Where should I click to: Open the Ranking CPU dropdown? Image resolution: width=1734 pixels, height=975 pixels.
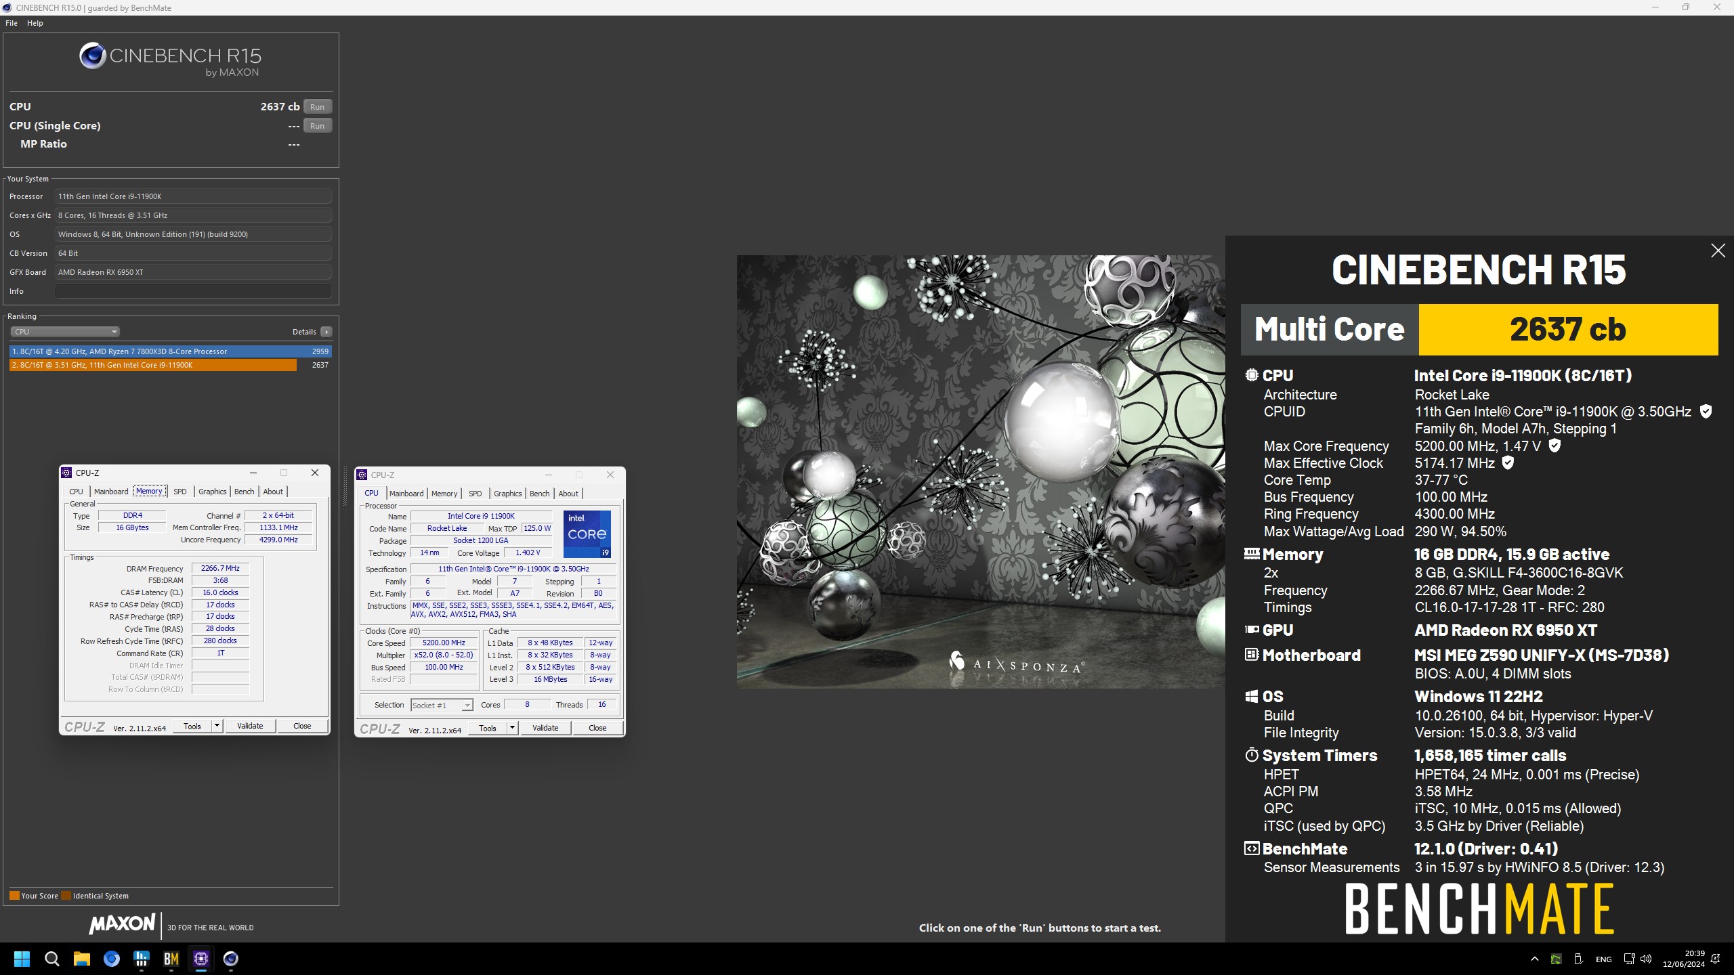(x=65, y=332)
